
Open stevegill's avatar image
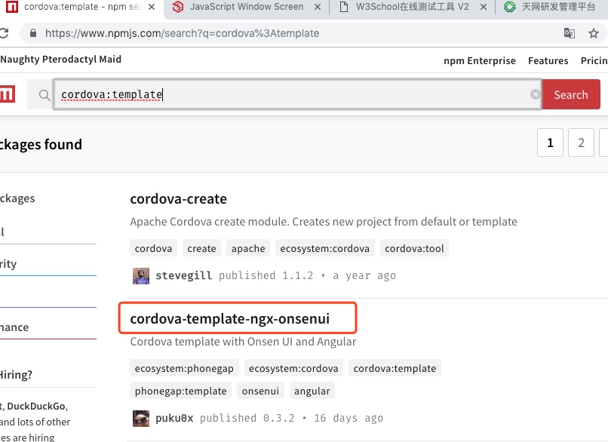pyautogui.click(x=141, y=275)
